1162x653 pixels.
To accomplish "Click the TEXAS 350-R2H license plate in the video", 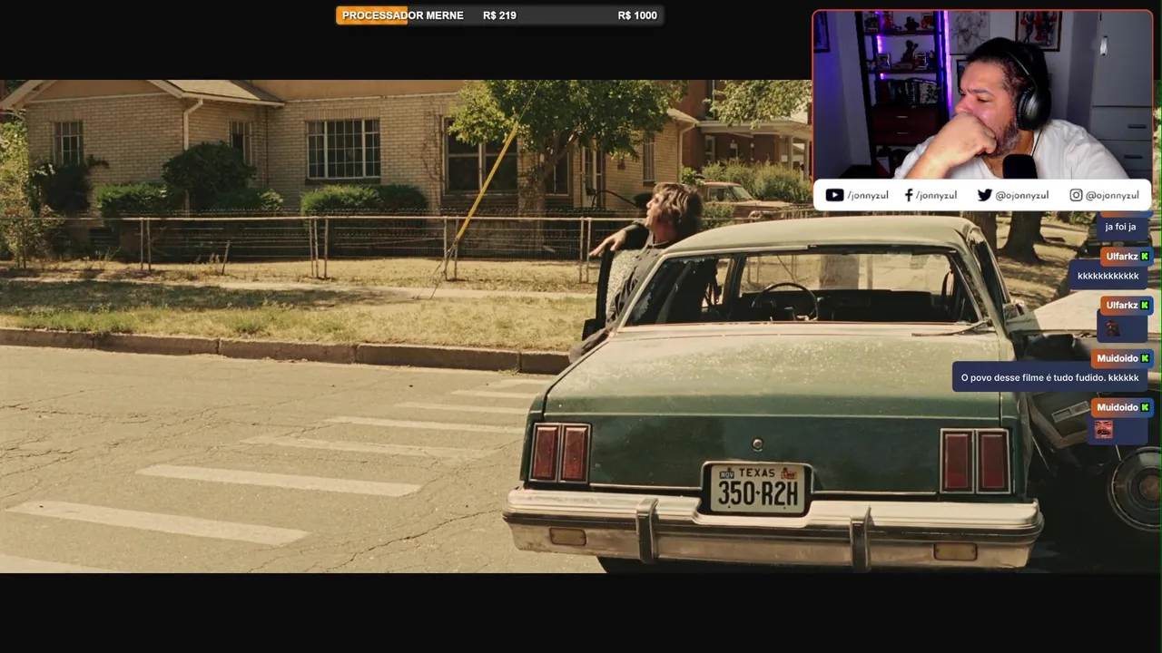I will [758, 490].
